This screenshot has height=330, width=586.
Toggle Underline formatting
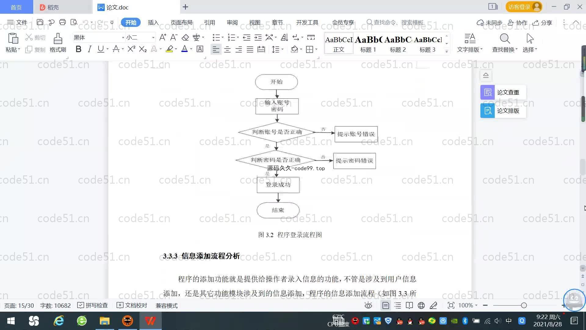100,49
